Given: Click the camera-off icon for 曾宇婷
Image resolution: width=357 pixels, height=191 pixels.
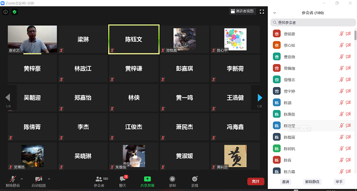Looking at the screenshot, I should pyautogui.click(x=348, y=91).
